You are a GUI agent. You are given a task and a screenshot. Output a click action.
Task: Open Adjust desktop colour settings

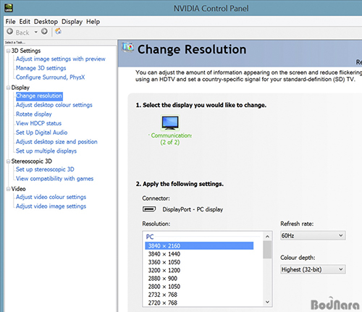point(54,105)
